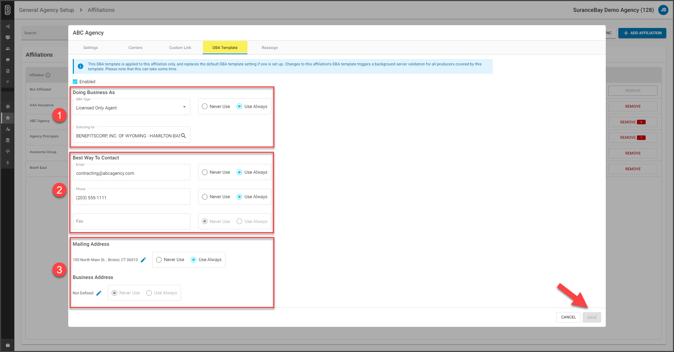Remove the North East affiliation
Viewport: 674px width, 352px height.
pyautogui.click(x=633, y=169)
